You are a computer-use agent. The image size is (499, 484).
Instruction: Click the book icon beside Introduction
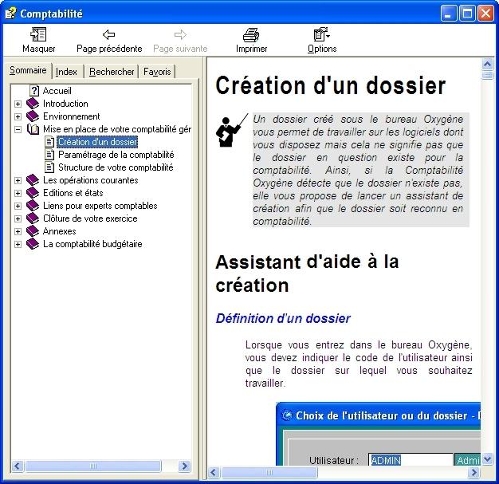tap(33, 104)
